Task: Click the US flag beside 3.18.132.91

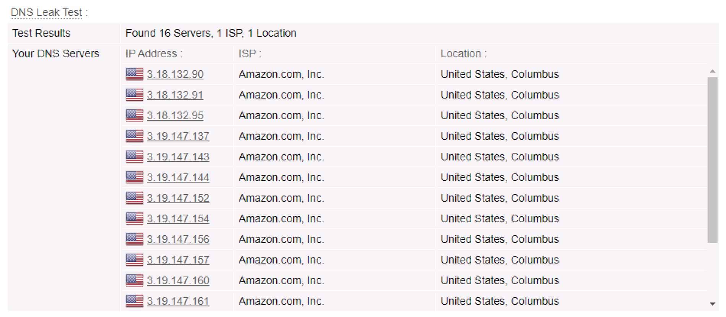Action: coord(134,95)
